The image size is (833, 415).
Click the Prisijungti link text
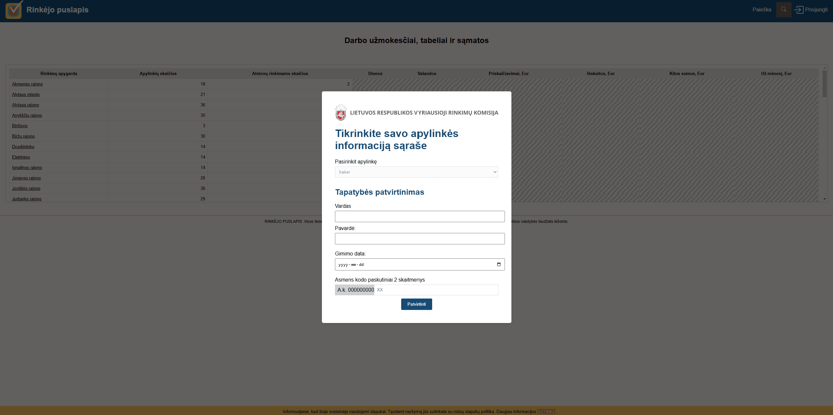click(x=816, y=9)
